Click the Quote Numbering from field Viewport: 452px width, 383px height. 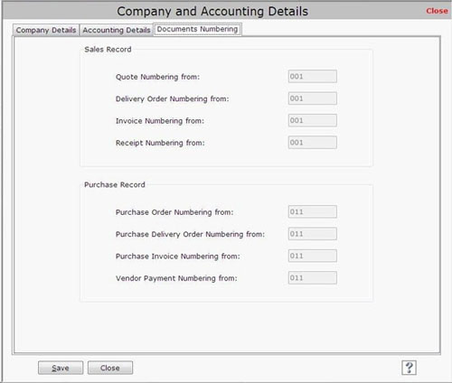(x=313, y=77)
